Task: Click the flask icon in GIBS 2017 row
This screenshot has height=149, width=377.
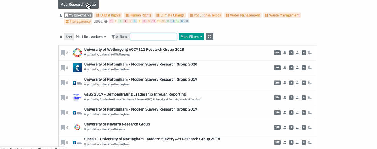Action: (x=298, y=98)
